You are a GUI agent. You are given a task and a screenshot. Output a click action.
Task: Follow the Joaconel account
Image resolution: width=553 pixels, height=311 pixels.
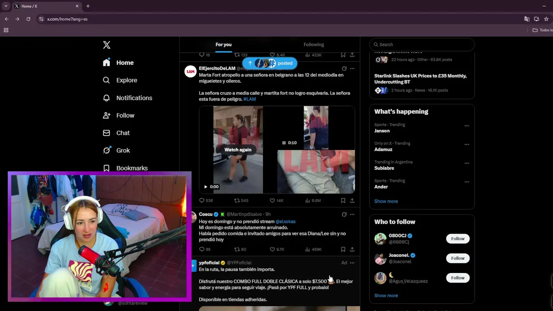(x=458, y=258)
